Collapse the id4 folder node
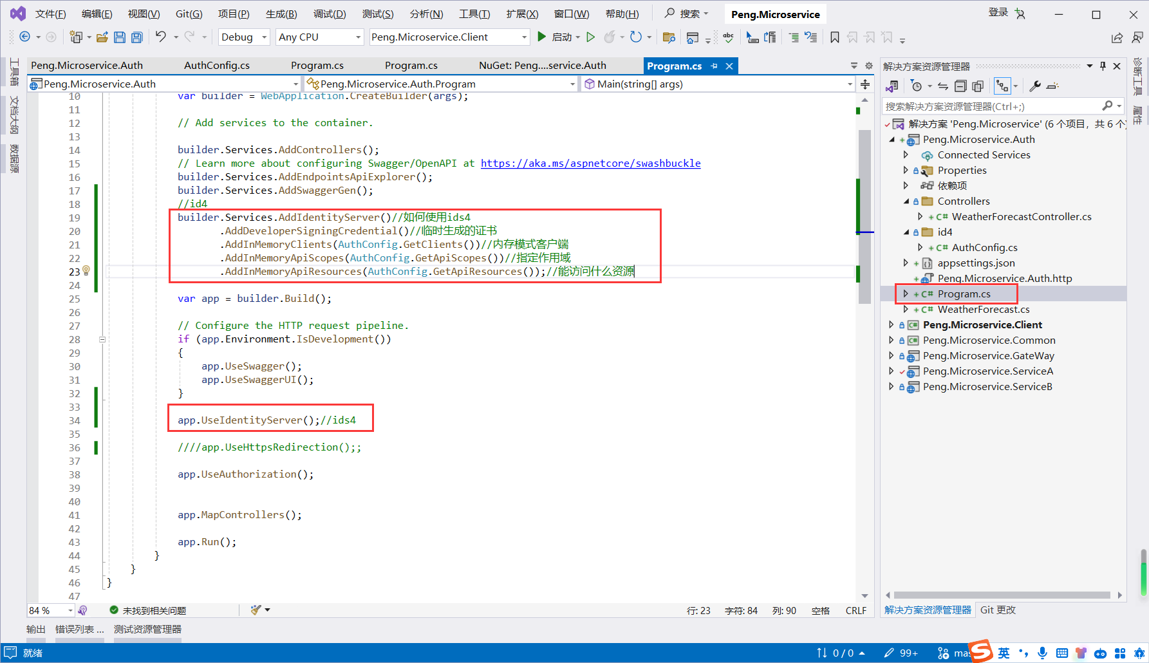The image size is (1149, 663). click(906, 232)
